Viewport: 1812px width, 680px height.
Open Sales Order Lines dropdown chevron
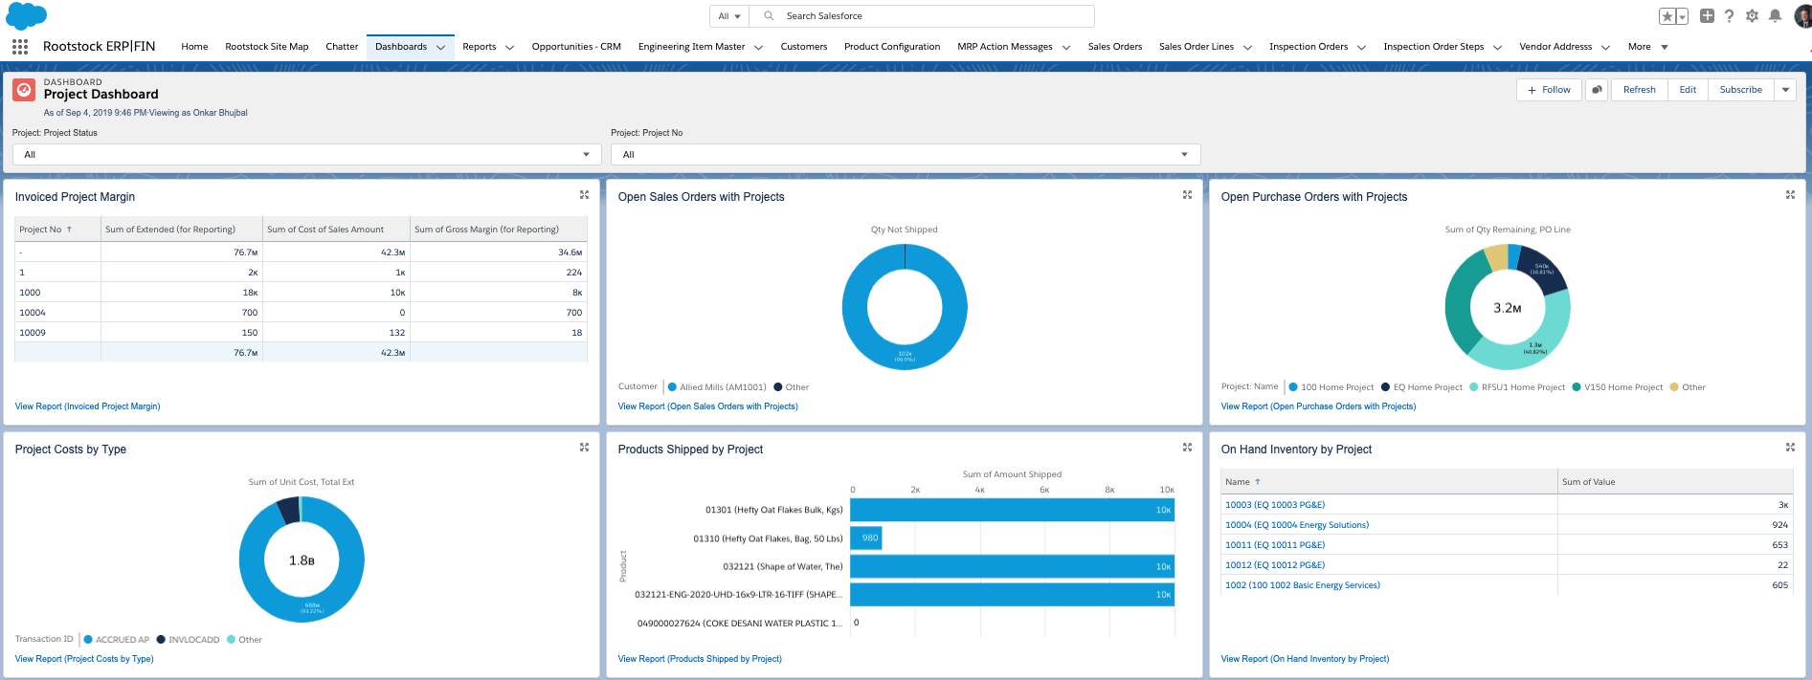[x=1247, y=47]
